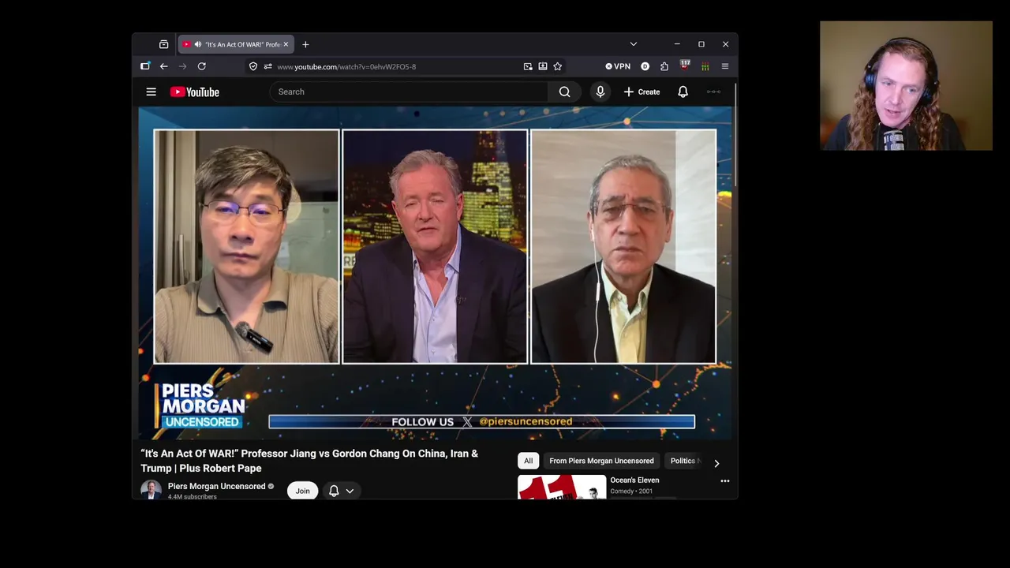Reload the page with refresh icon
Screen dimensions: 1010x568
(202, 66)
